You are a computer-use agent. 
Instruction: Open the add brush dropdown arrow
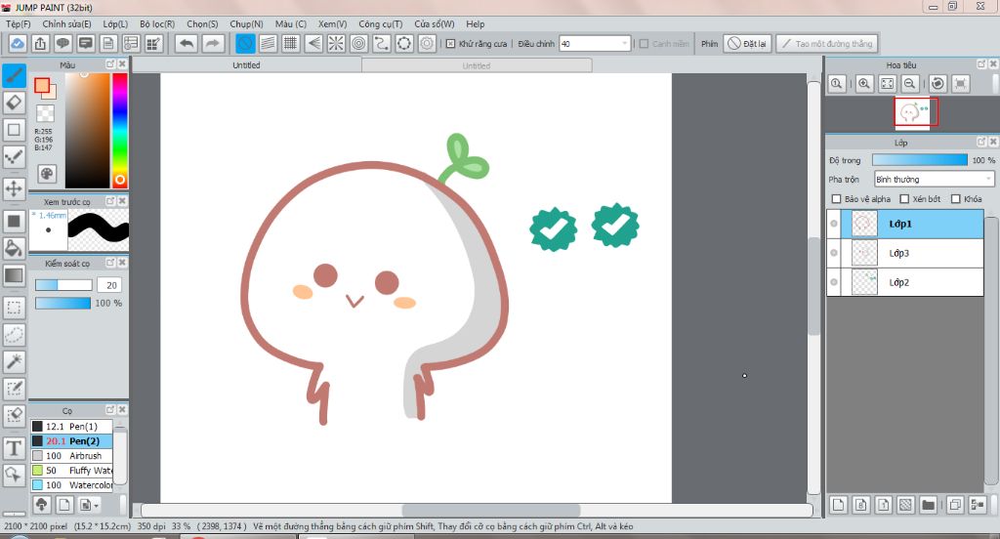click(96, 506)
